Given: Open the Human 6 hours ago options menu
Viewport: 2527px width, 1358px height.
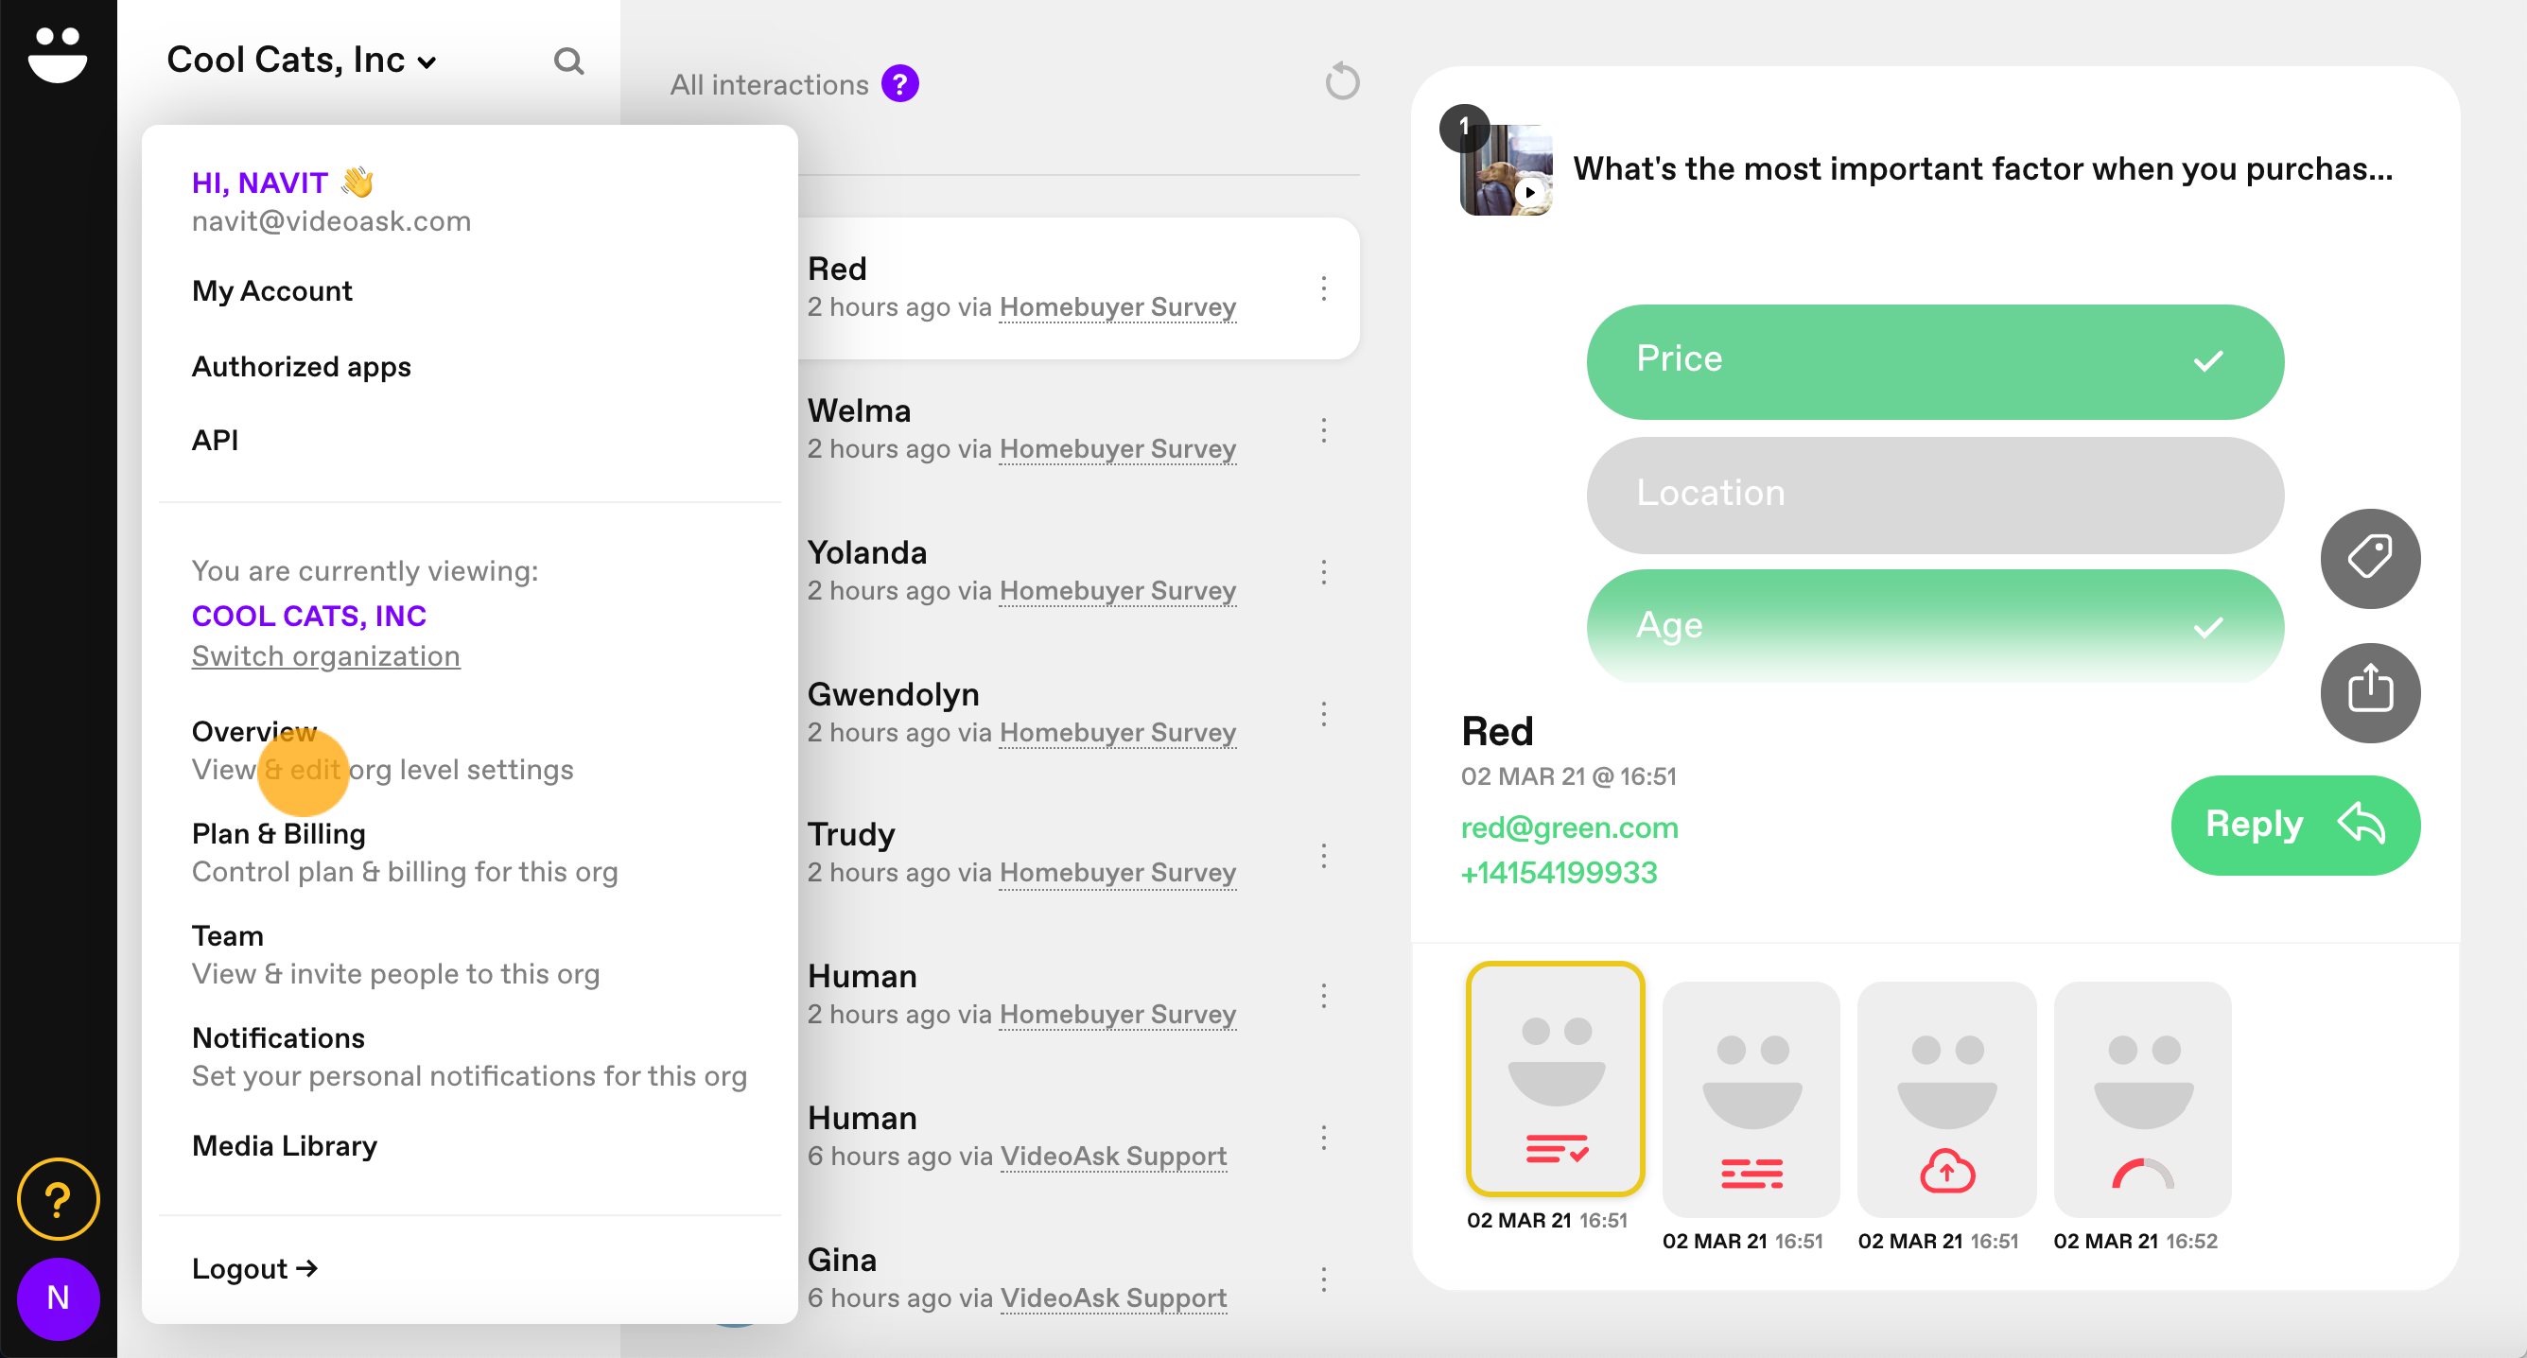Looking at the screenshot, I should point(1323,1139).
